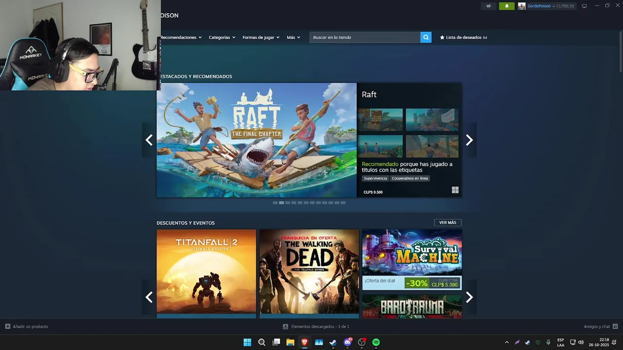
Task: Click the CLP$ 9.500 price
Action: point(373,192)
